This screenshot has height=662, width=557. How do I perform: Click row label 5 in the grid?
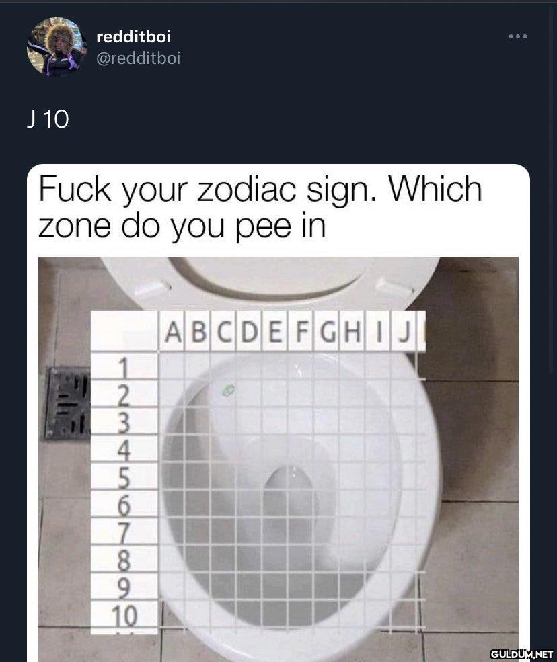pos(124,477)
